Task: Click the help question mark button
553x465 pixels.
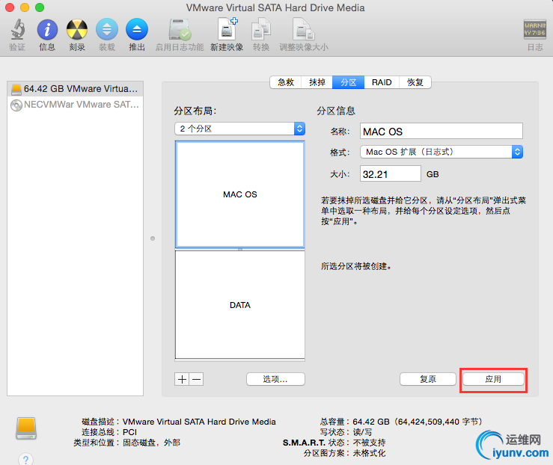Action: (x=25, y=459)
